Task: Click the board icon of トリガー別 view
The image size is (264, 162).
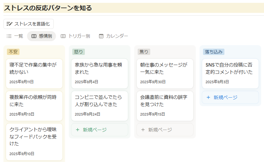Action: [63, 36]
